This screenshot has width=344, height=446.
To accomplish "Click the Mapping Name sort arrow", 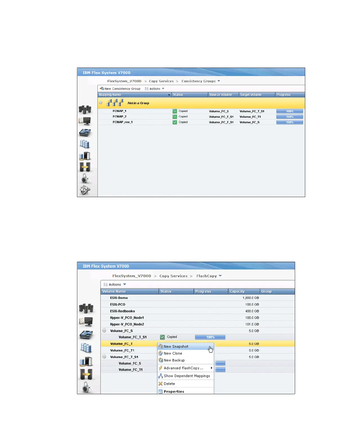I will [x=169, y=95].
